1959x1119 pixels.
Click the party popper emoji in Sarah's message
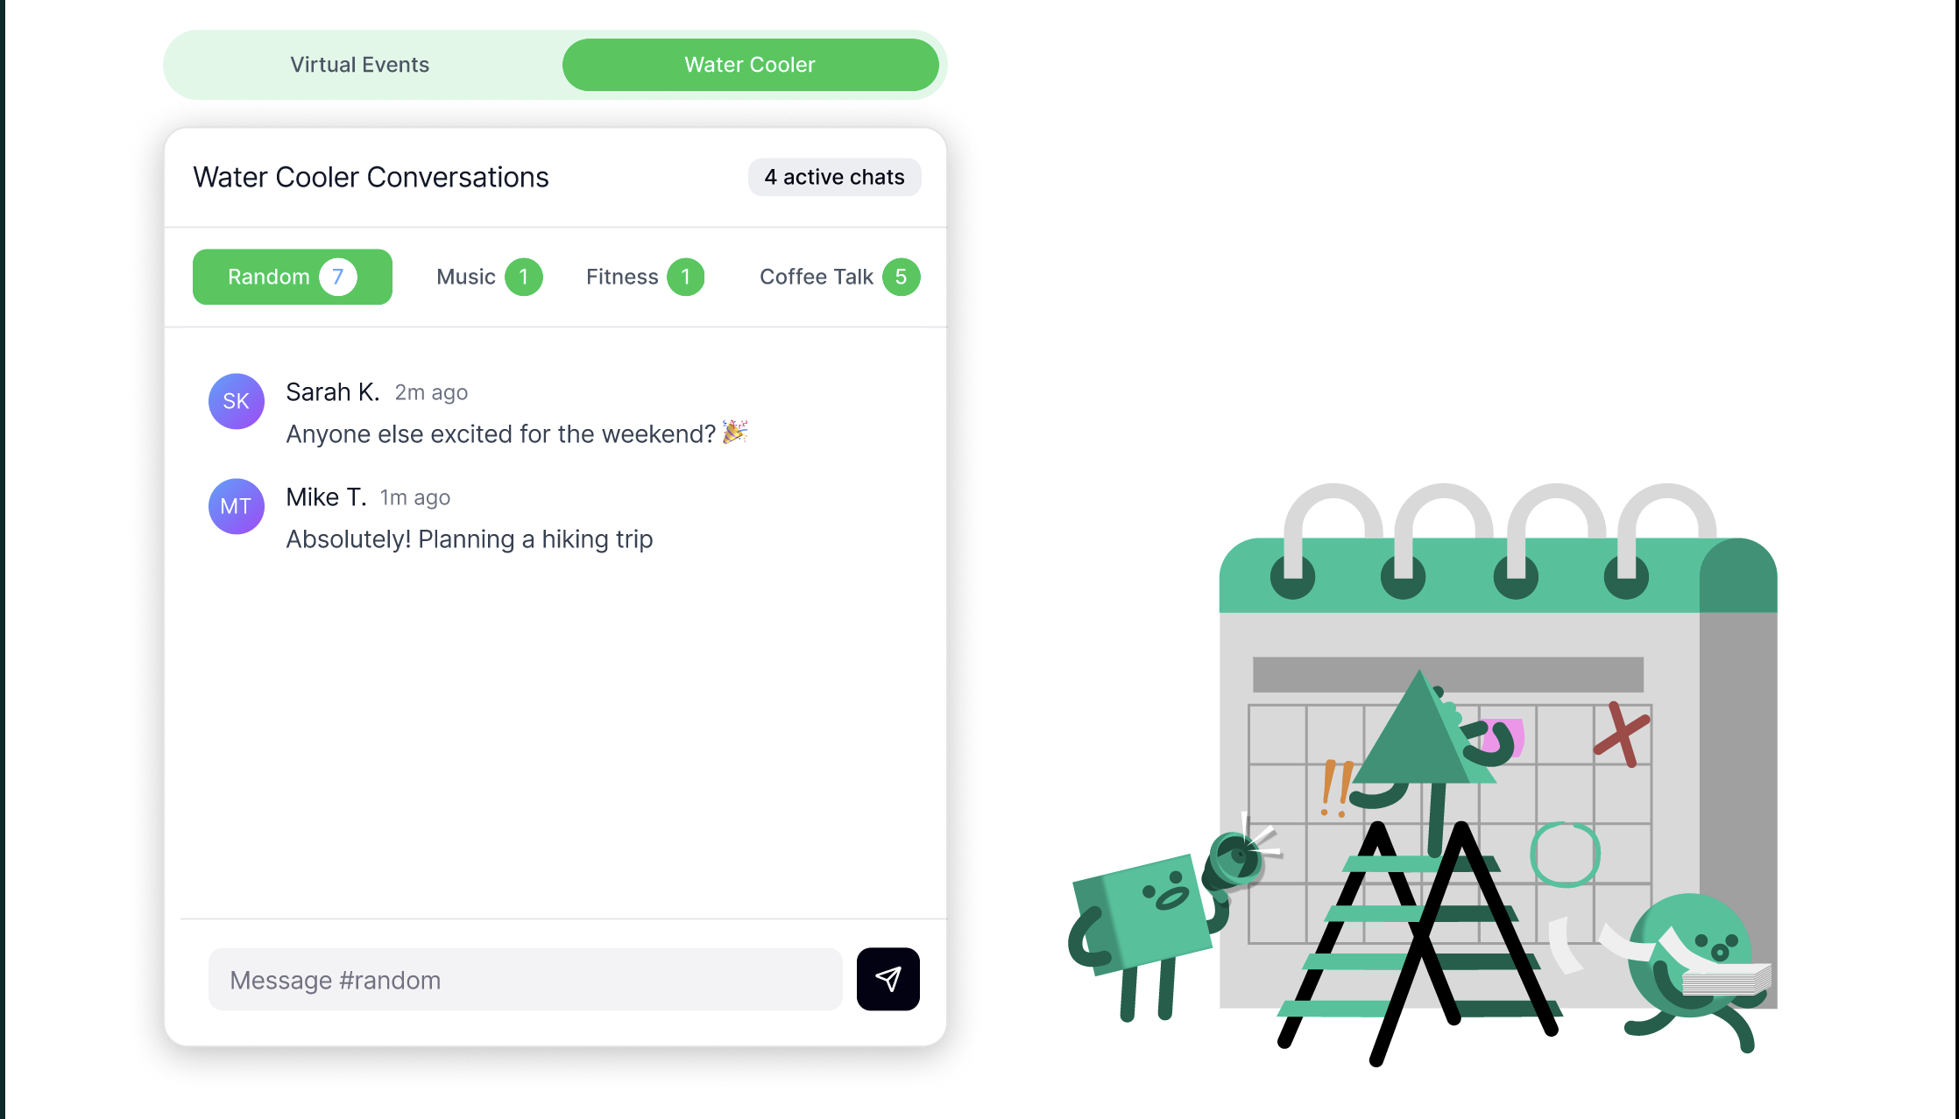coord(735,433)
